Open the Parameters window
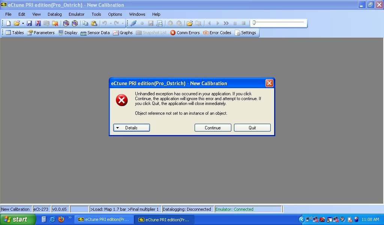 pyautogui.click(x=41, y=33)
